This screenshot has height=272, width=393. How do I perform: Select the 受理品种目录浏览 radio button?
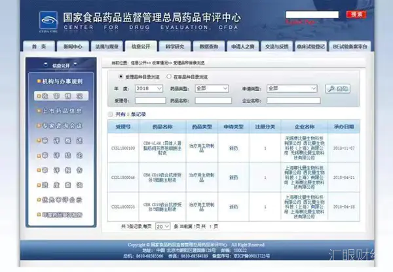(x=121, y=76)
